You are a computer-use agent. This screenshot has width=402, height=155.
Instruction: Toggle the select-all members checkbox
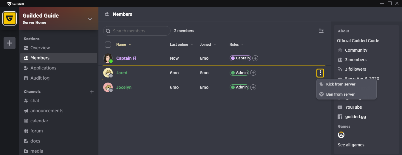click(x=108, y=45)
